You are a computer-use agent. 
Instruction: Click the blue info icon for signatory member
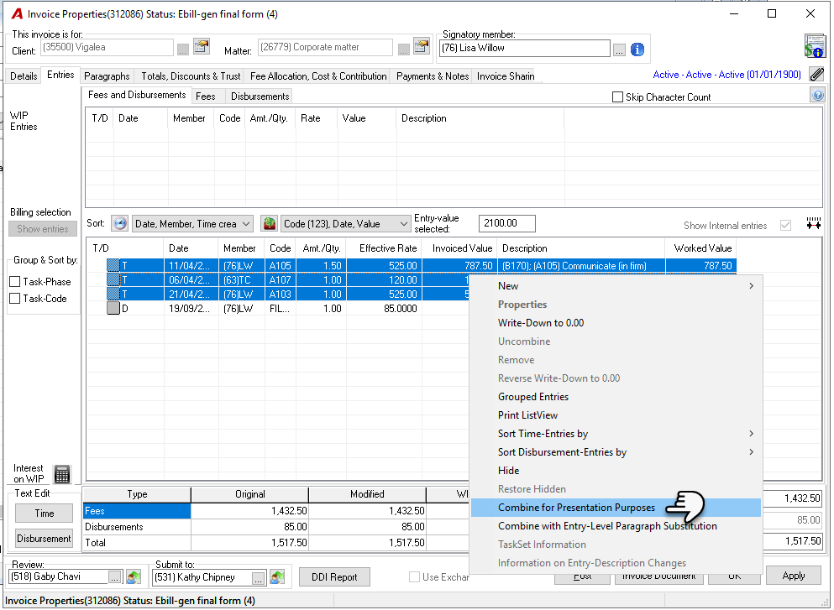pos(637,50)
